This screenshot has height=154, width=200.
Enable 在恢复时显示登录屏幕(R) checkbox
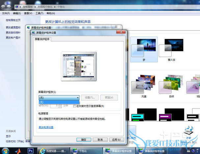pyautogui.click(x=74, y=106)
